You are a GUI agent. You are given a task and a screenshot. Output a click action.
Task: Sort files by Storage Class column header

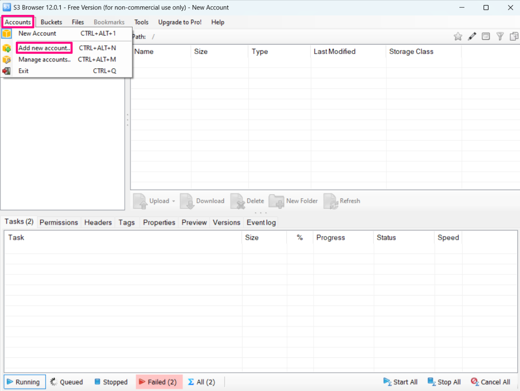[x=423, y=52]
